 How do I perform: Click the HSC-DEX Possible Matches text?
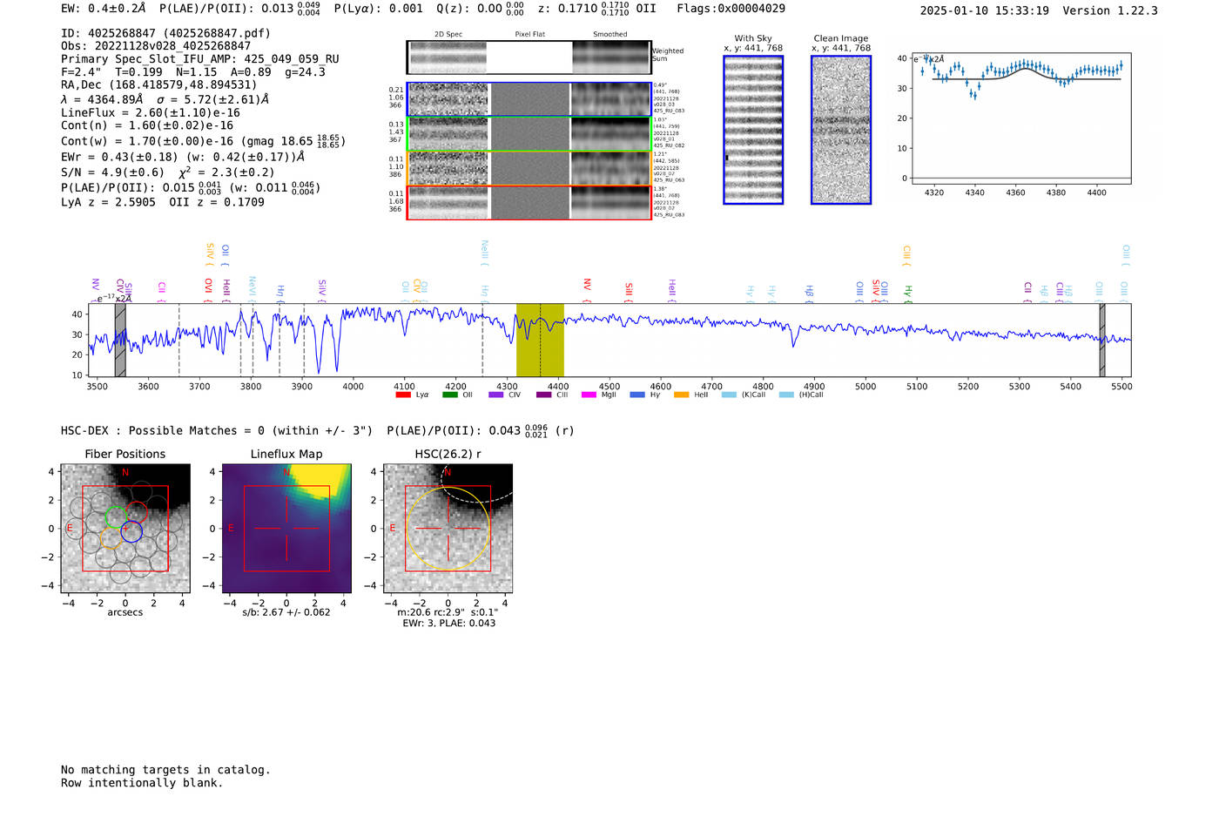pyautogui.click(x=217, y=430)
